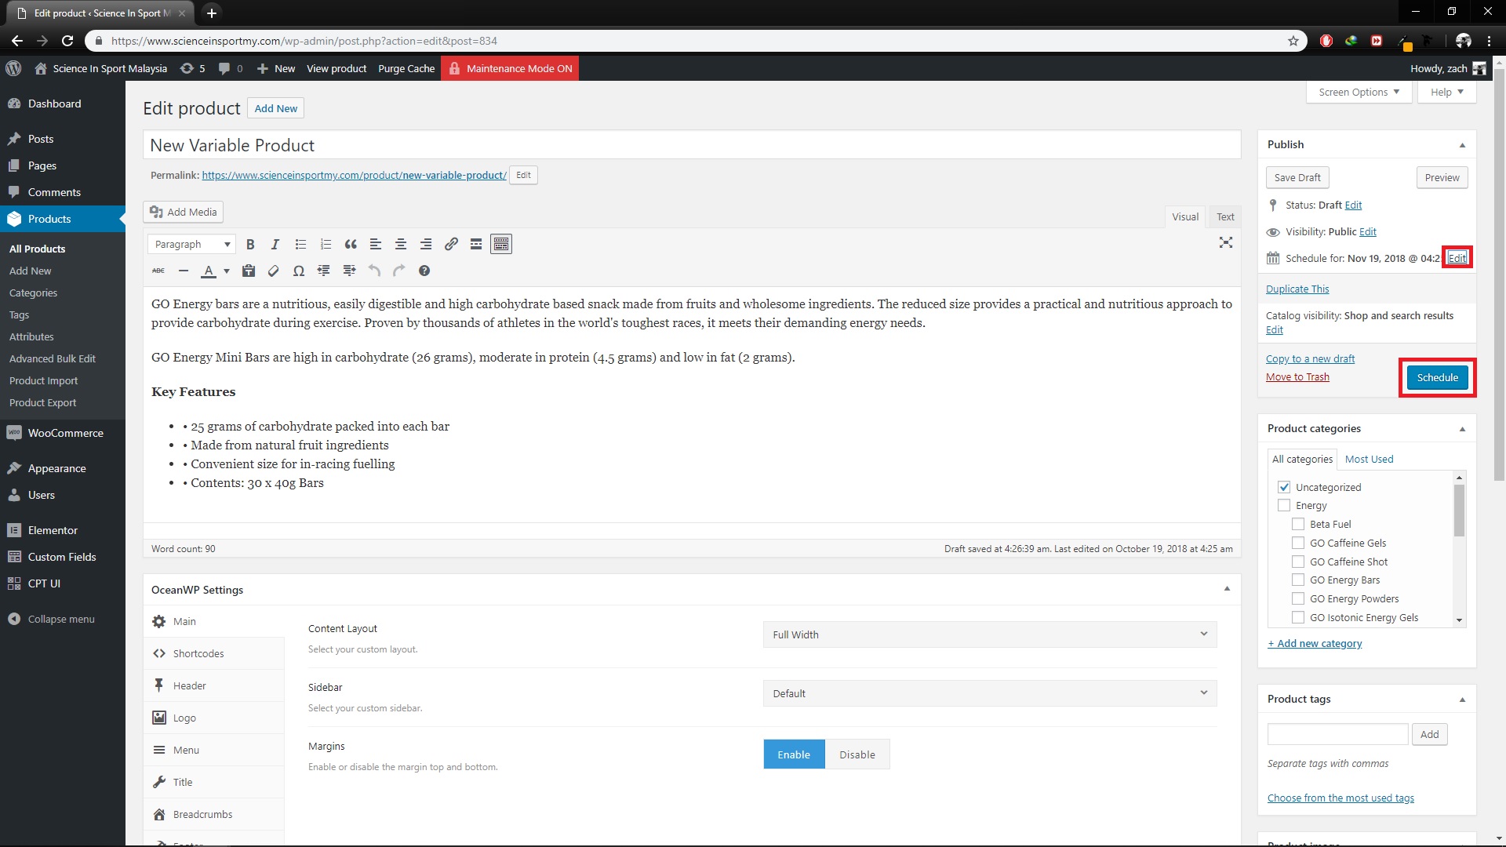
Task: Enable margins in OceanWP Settings
Action: coord(794,754)
